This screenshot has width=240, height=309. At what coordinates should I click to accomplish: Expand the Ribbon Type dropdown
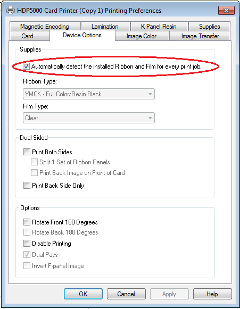pyautogui.click(x=89, y=94)
